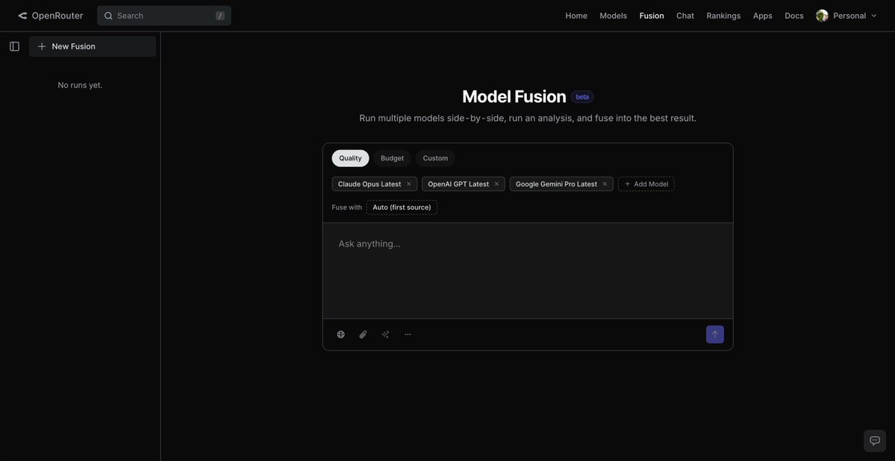This screenshot has width=895, height=461.
Task: Send prompt with the arrow button
Action: pos(714,334)
